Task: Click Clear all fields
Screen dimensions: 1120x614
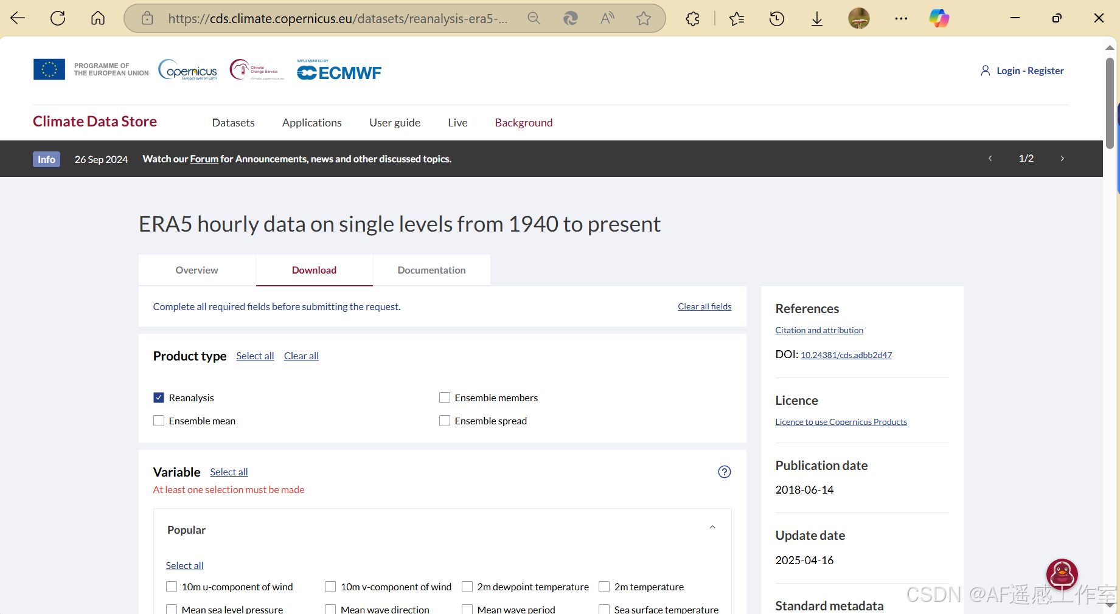Action: 704,306
